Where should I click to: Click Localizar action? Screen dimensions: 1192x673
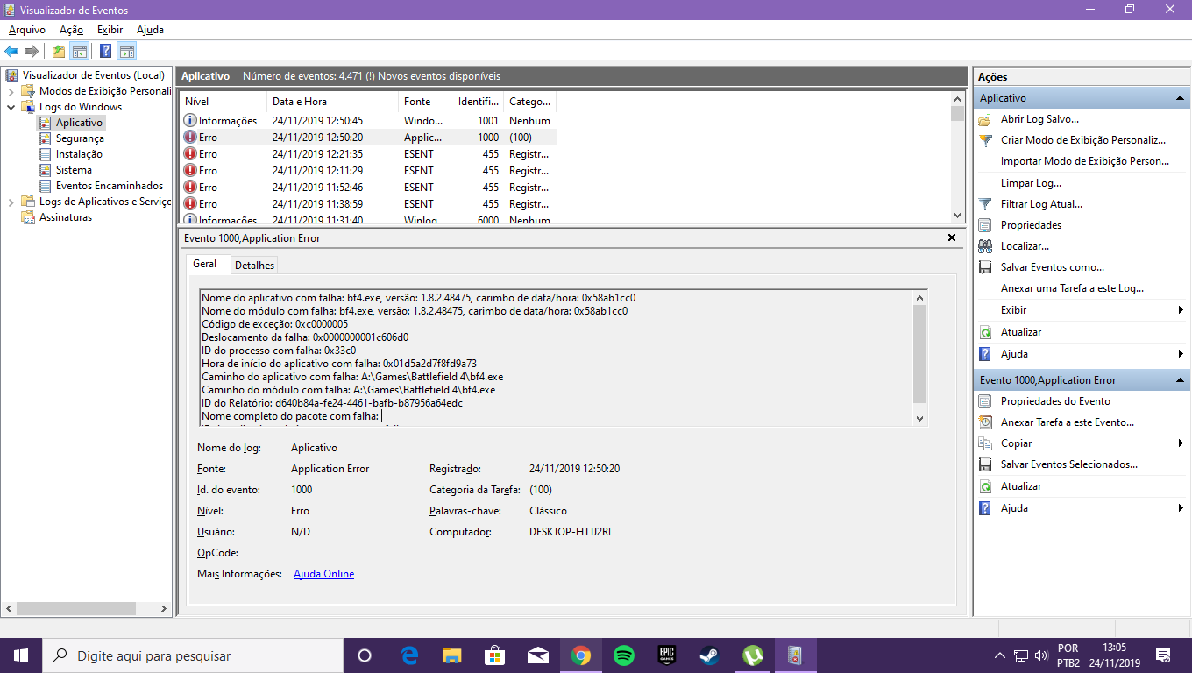coord(1025,246)
